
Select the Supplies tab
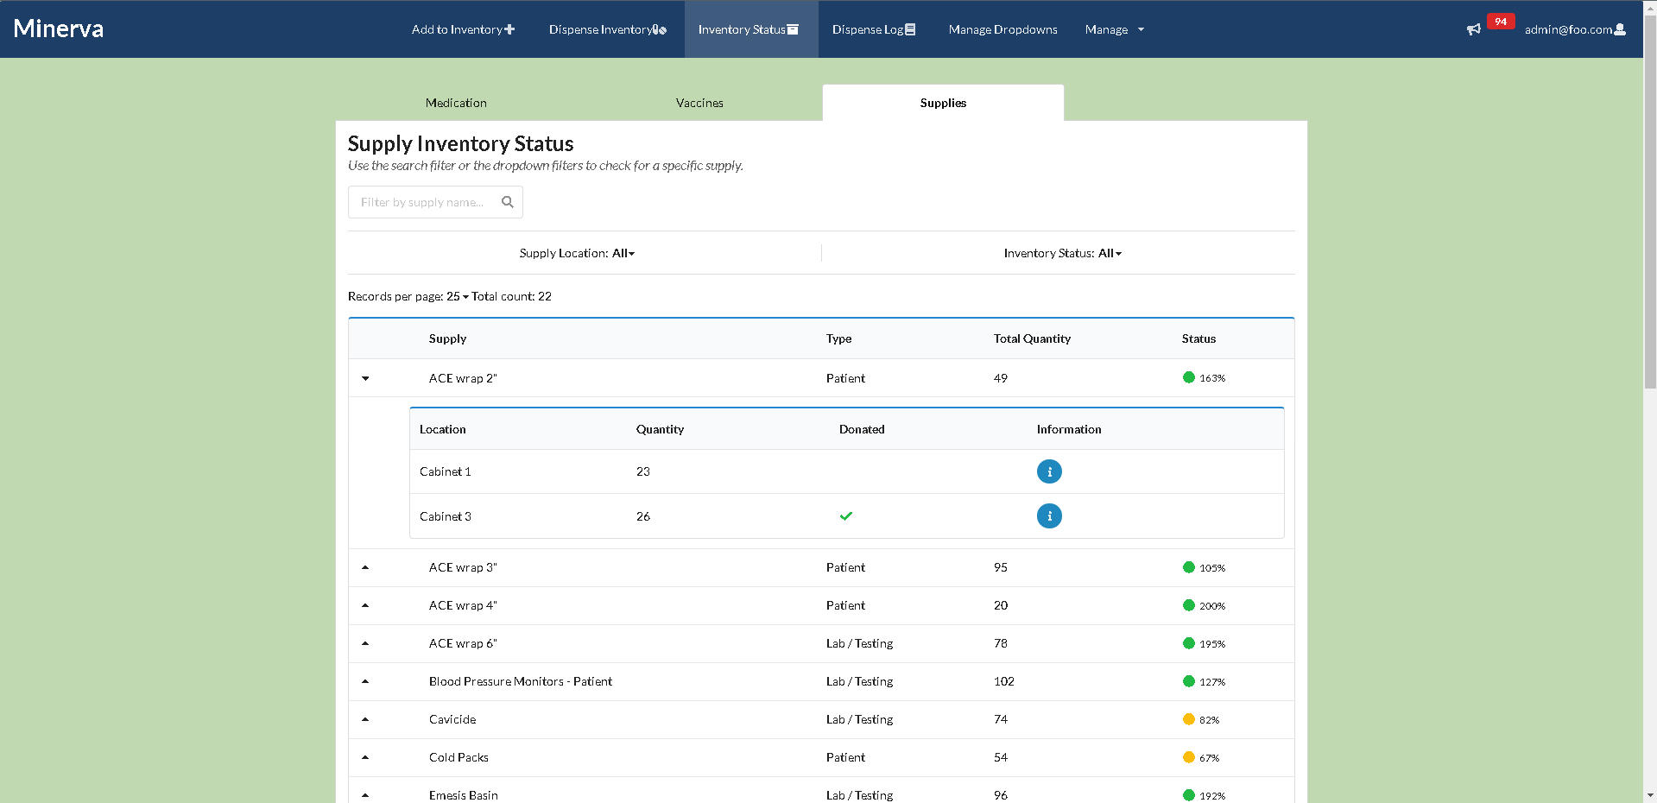pyautogui.click(x=943, y=103)
